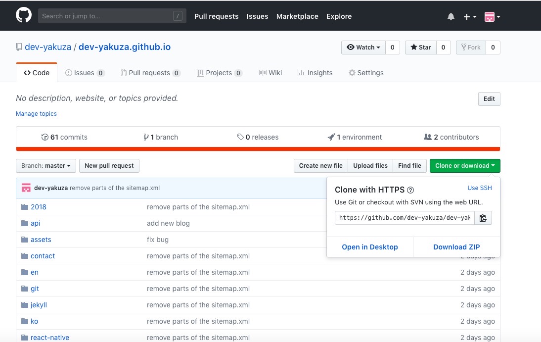Image resolution: width=541 pixels, height=342 pixels.
Task: Click the repository book icon
Action: [19, 47]
